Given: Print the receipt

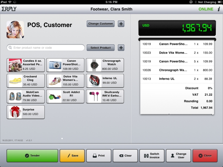Looking at the screenshot, I should (99, 156).
